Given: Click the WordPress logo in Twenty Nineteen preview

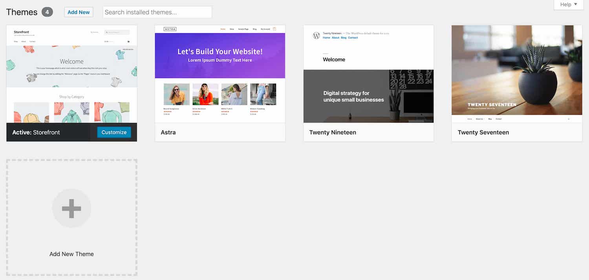Looking at the screenshot, I should pos(316,35).
